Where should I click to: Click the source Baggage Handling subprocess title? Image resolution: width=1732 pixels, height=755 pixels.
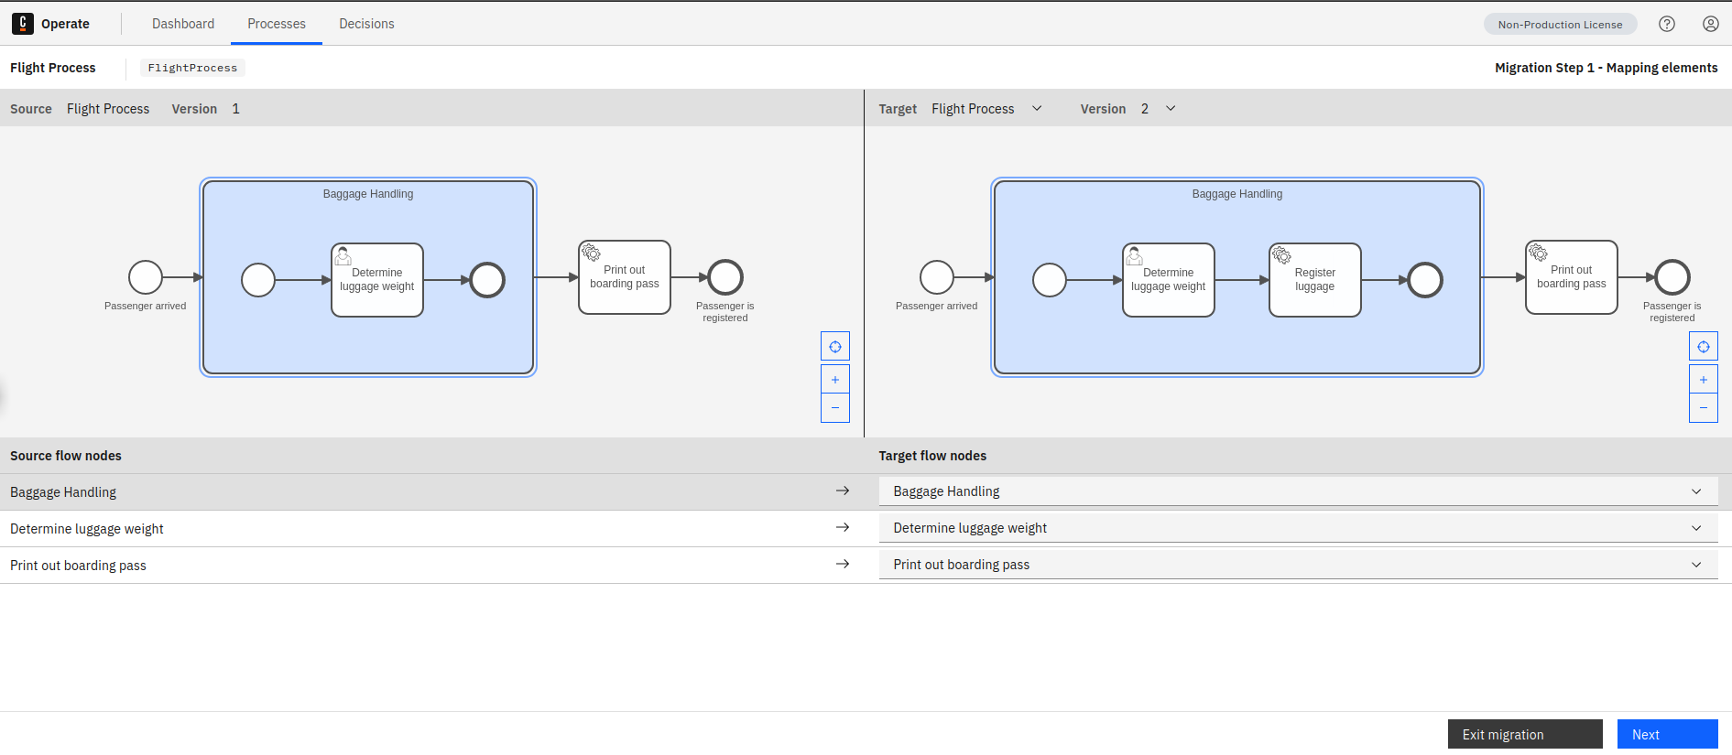tap(368, 194)
